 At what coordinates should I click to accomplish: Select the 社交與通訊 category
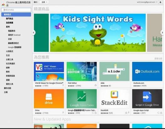[x=10, y=64]
